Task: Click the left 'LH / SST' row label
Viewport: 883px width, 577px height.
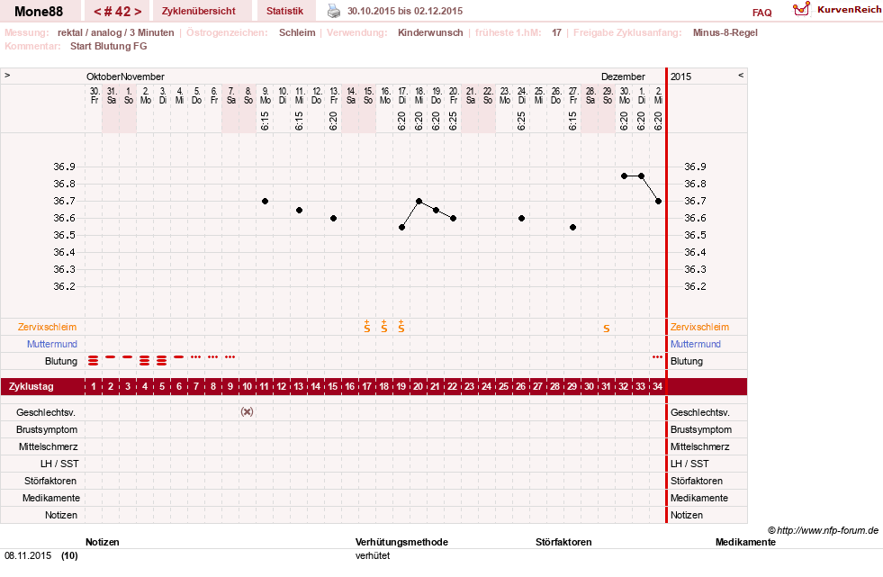Action: pyautogui.click(x=59, y=464)
